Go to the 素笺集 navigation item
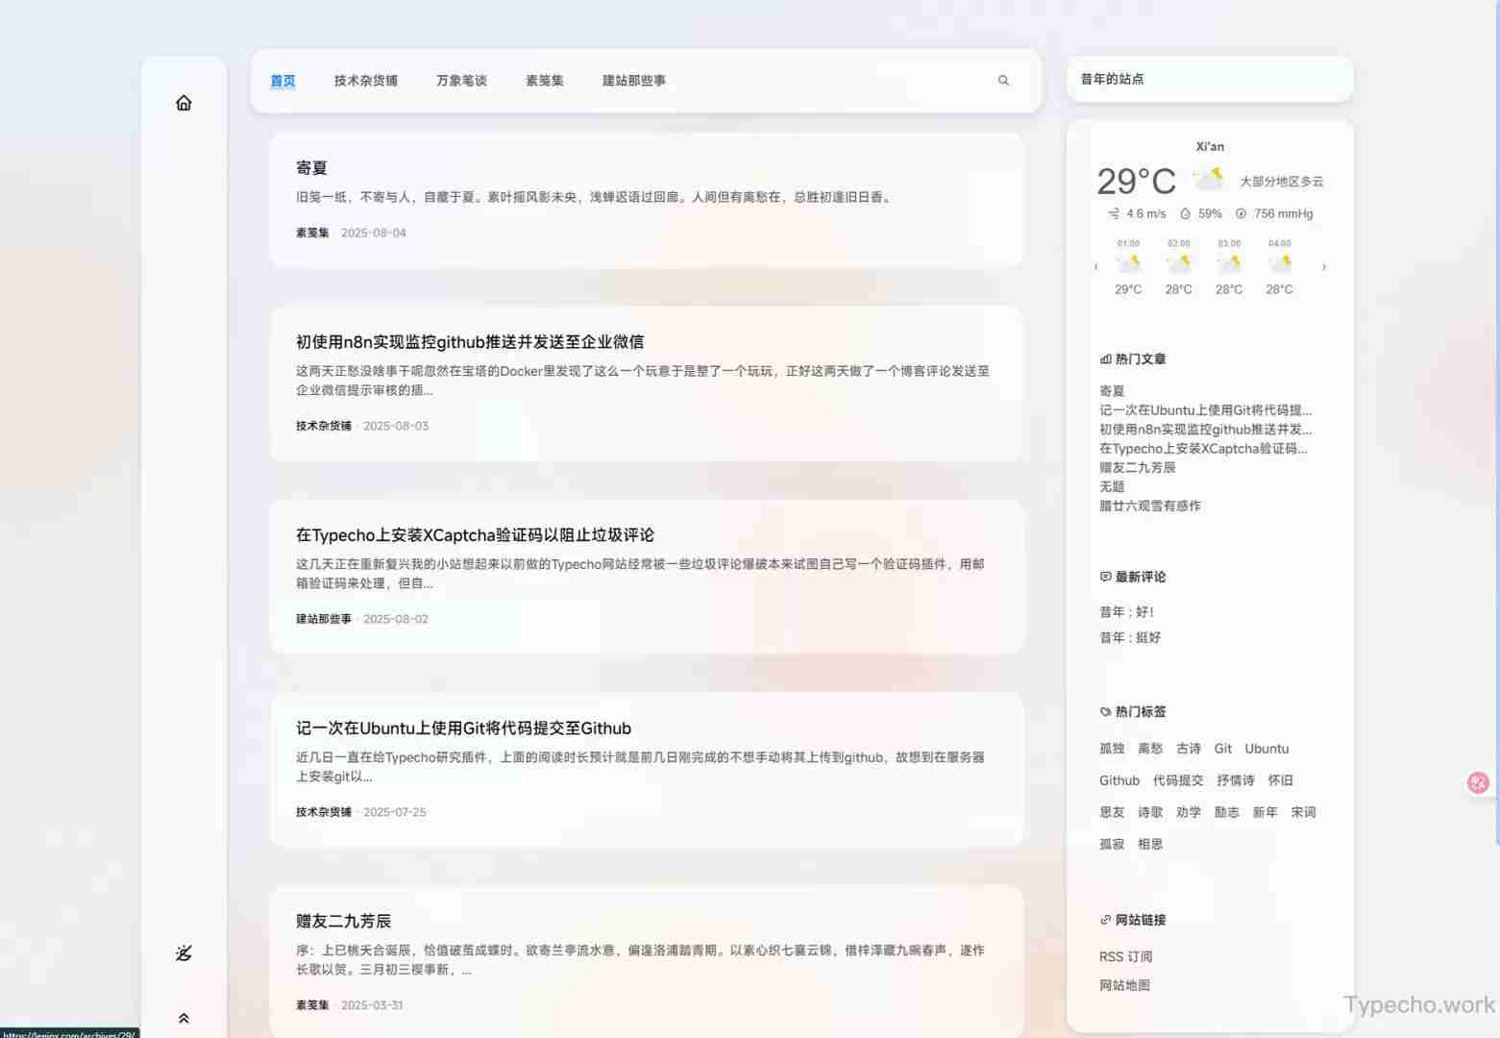This screenshot has height=1038, width=1500. pos(544,81)
